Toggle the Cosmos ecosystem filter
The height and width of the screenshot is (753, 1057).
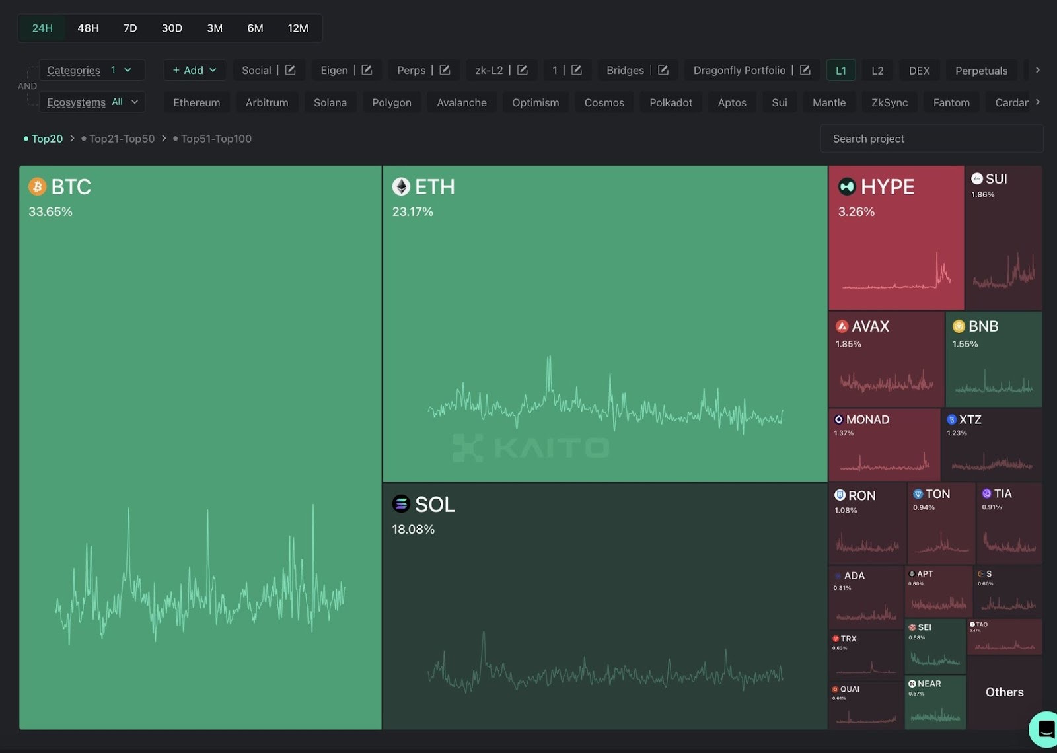click(x=604, y=102)
